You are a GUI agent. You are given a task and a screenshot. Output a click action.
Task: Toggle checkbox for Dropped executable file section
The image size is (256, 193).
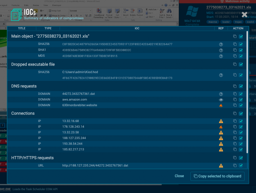click(241, 64)
